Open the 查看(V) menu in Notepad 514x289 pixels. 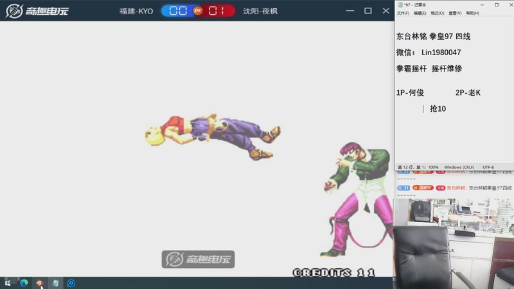pos(455,13)
